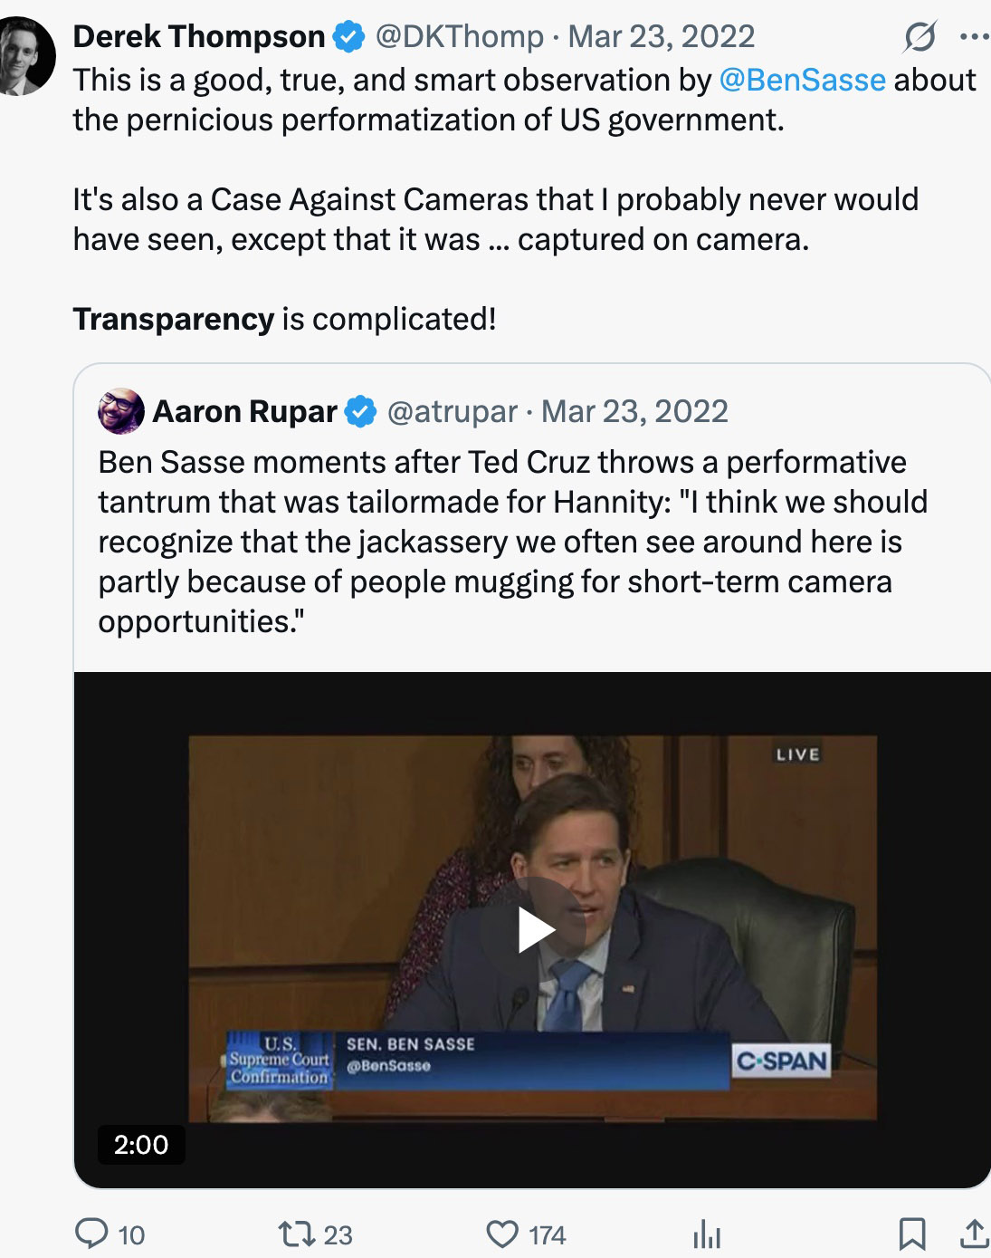Screen dimensions: 991x1258
Task: Click the 2:00 video duration badge
Action: 141,1145
